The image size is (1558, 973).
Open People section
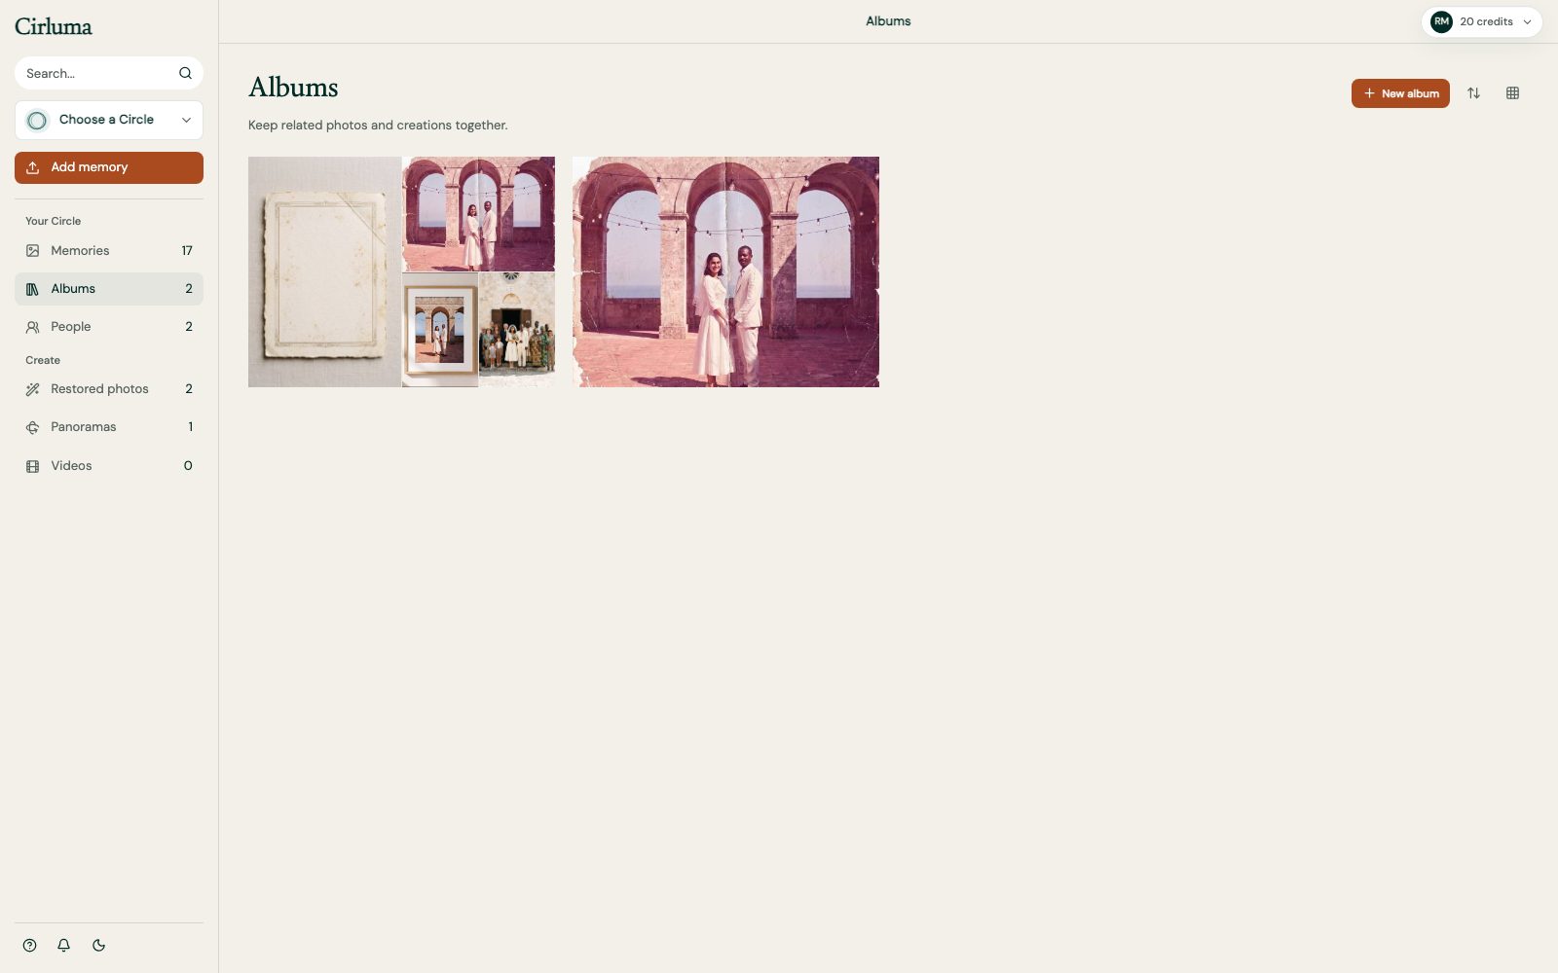point(109,327)
